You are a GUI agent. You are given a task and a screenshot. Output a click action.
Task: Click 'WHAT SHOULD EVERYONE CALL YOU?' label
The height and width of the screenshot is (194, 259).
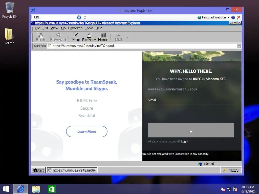tap(172, 89)
